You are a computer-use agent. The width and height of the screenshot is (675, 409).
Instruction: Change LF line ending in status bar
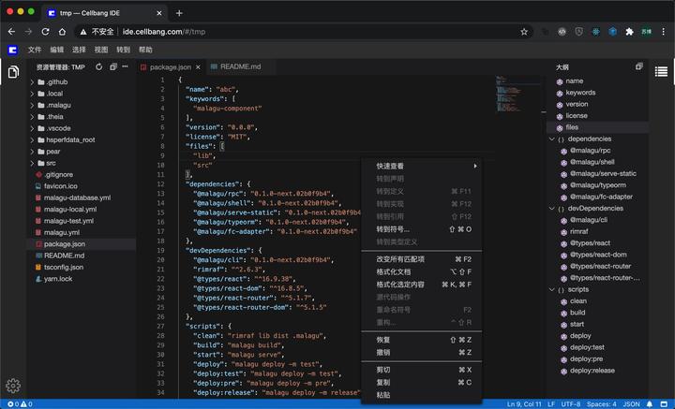(551, 403)
